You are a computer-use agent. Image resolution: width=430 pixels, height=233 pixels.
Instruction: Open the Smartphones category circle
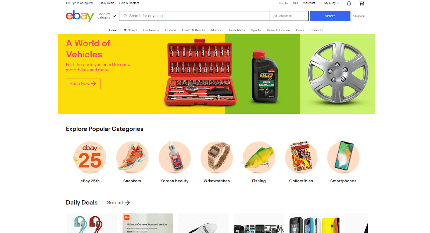coord(343,157)
